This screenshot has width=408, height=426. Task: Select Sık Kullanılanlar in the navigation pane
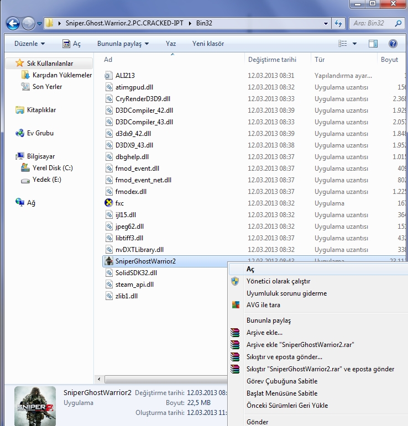coord(50,64)
